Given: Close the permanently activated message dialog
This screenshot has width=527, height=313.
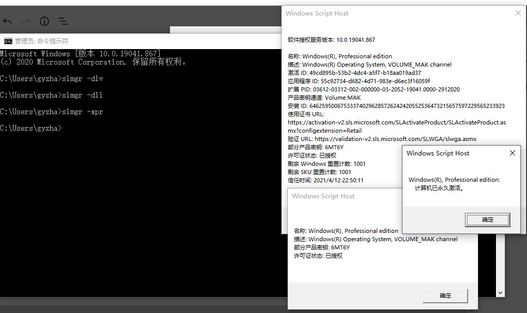Looking at the screenshot, I should point(513,153).
